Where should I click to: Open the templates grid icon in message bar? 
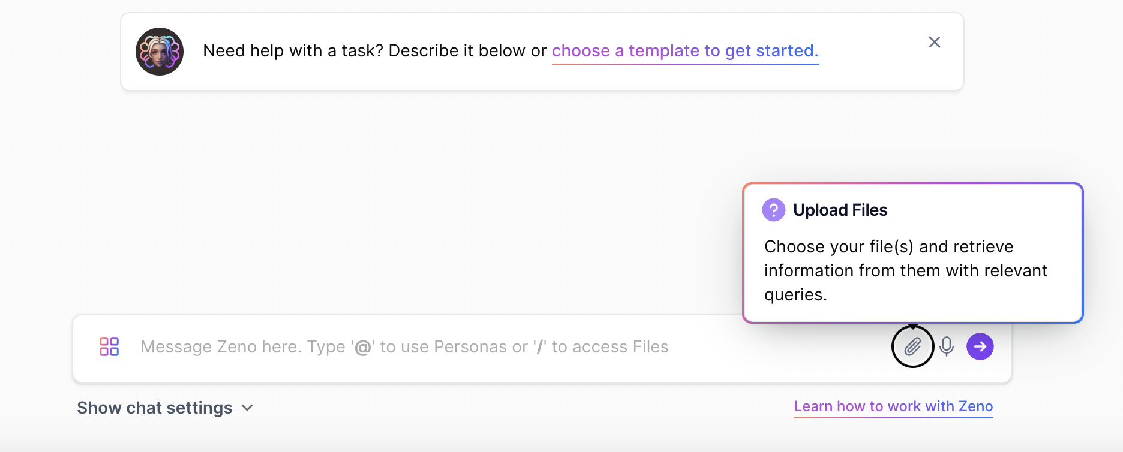[109, 346]
